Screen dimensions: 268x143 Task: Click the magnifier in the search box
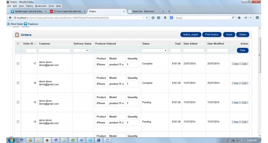pos(233,18)
